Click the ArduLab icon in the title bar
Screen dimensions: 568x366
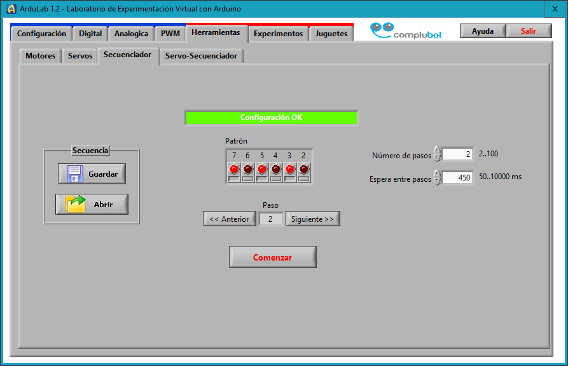10,8
